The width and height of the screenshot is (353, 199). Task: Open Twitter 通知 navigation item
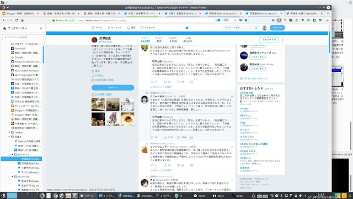[x=131, y=28]
